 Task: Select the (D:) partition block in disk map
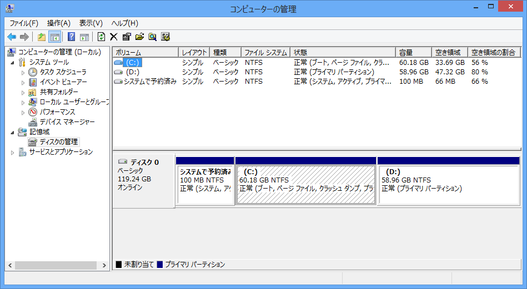pos(449,181)
